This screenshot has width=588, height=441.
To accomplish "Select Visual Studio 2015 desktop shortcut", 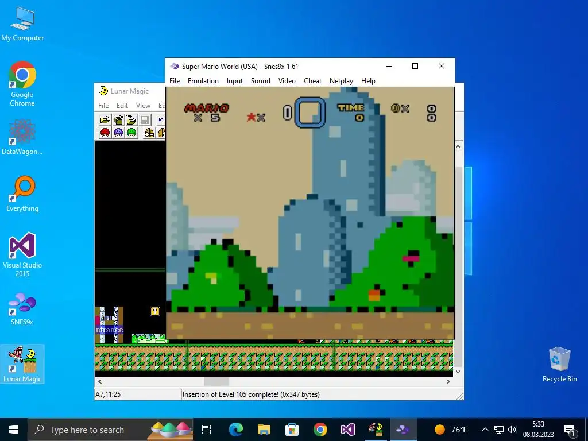I will click(22, 254).
